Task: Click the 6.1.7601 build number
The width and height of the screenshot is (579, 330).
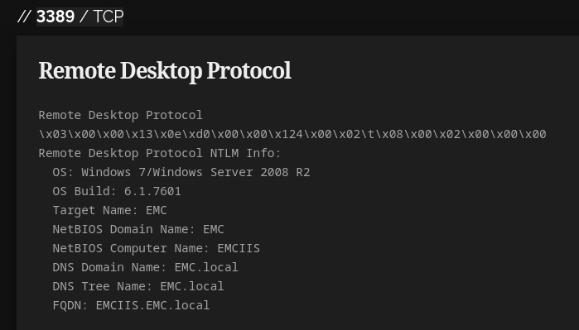Action: [x=152, y=191]
